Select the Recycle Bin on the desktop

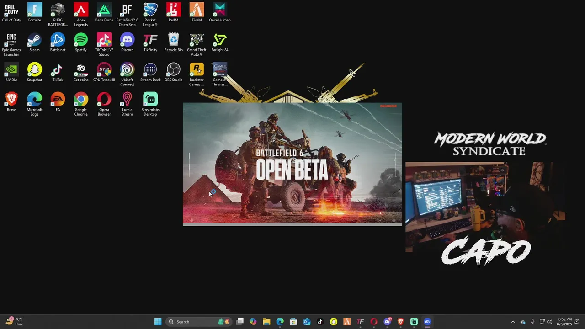pos(173,42)
